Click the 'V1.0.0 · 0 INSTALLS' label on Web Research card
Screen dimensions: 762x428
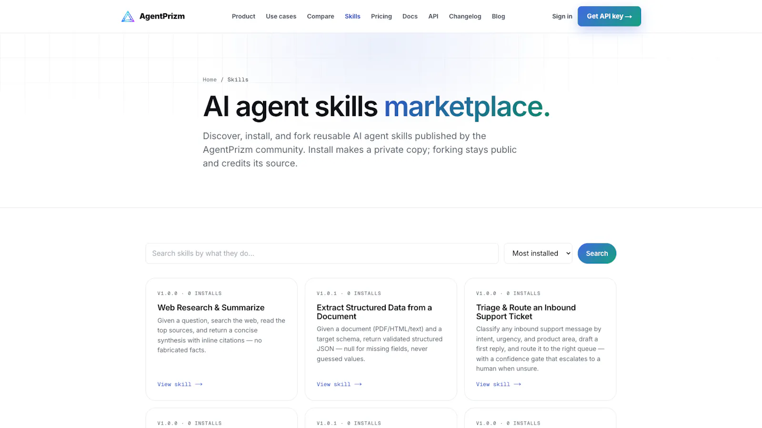pos(190,293)
